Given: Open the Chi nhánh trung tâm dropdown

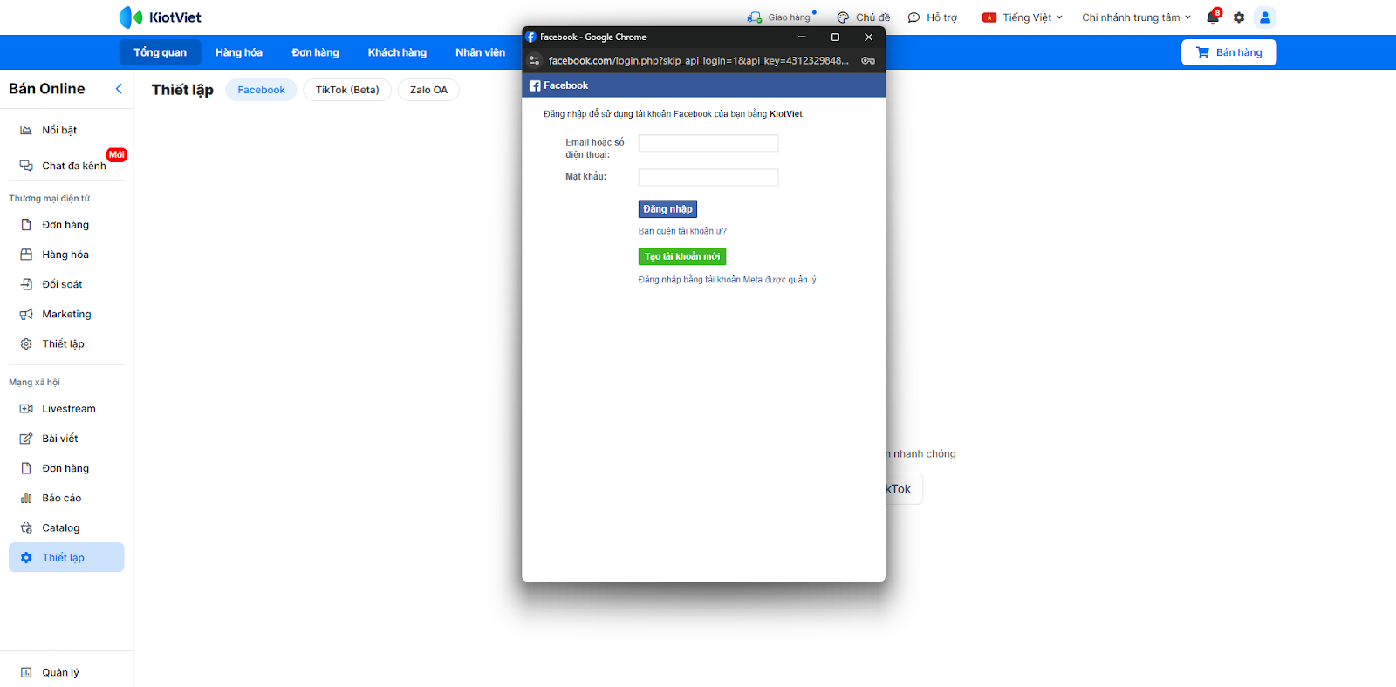Looking at the screenshot, I should pos(1136,17).
